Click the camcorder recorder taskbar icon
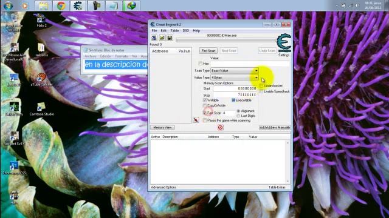 click(x=96, y=5)
